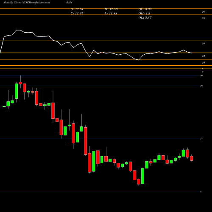The width and height of the screenshot is (212, 212).
Task: Select the OL: 3.87 reading
Action: pyautogui.click(x=145, y=18)
